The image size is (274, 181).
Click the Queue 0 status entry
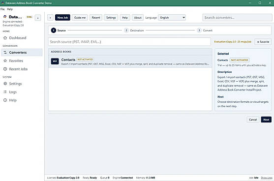[105, 178]
